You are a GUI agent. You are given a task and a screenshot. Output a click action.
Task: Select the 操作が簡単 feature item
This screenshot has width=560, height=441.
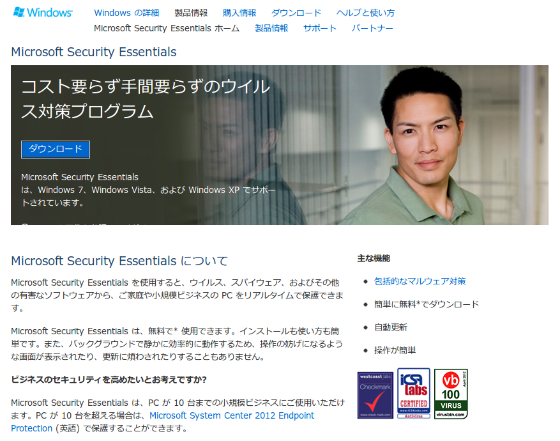(x=395, y=350)
